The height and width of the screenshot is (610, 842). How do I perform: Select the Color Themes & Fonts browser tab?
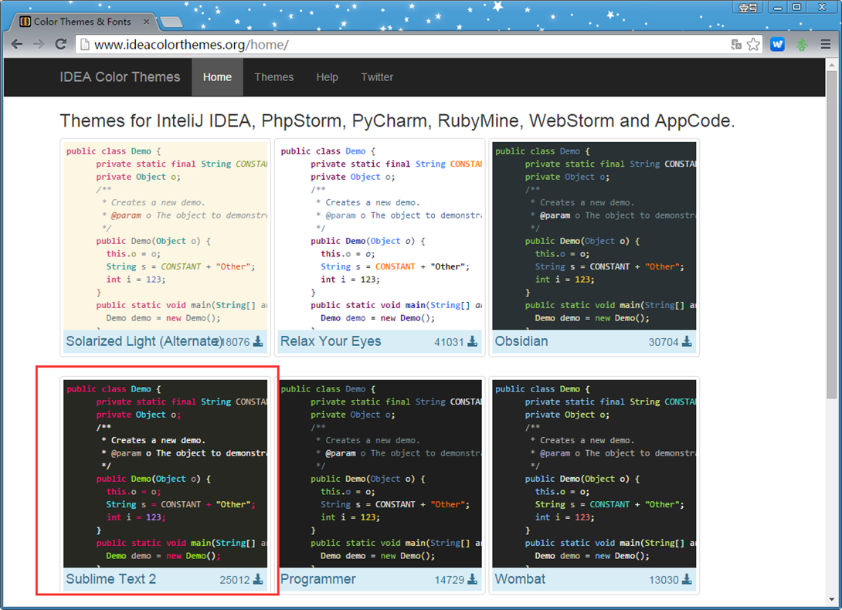point(82,22)
